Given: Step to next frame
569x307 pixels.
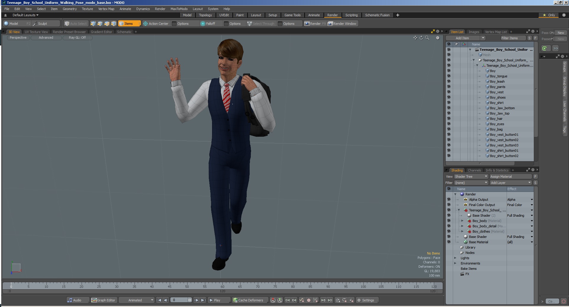Looking at the screenshot, I should (x=196, y=300).
